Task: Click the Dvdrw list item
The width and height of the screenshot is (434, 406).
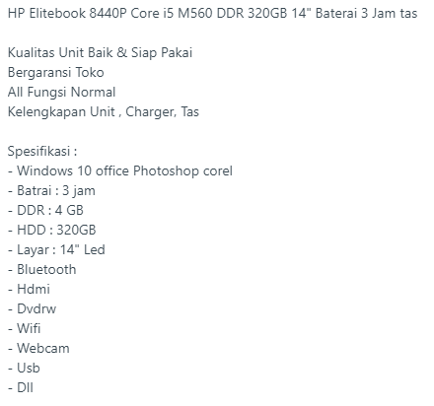Action: click(x=32, y=308)
